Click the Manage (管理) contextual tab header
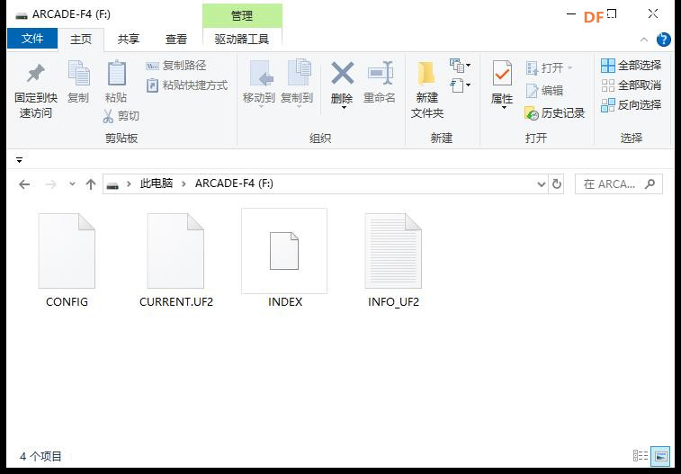The image size is (681, 474). [242, 16]
